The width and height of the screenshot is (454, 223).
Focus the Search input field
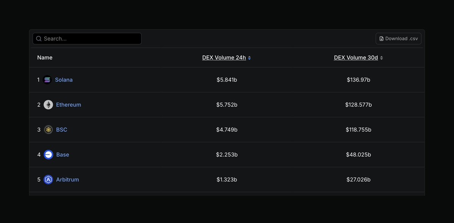click(x=87, y=39)
